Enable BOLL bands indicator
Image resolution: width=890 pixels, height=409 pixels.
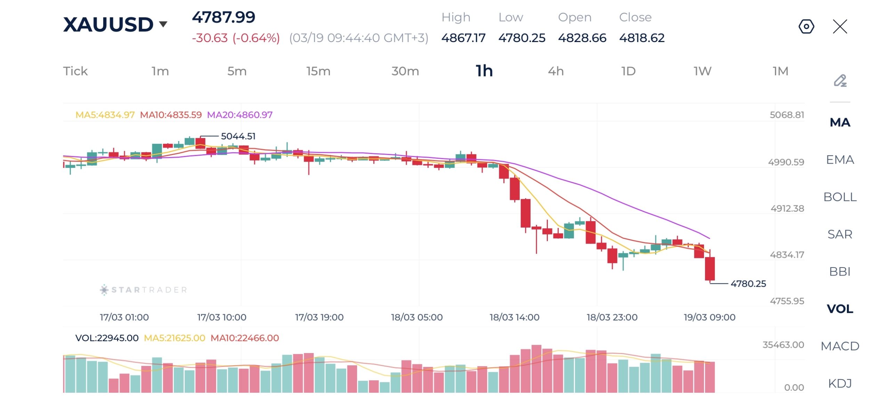click(x=840, y=197)
